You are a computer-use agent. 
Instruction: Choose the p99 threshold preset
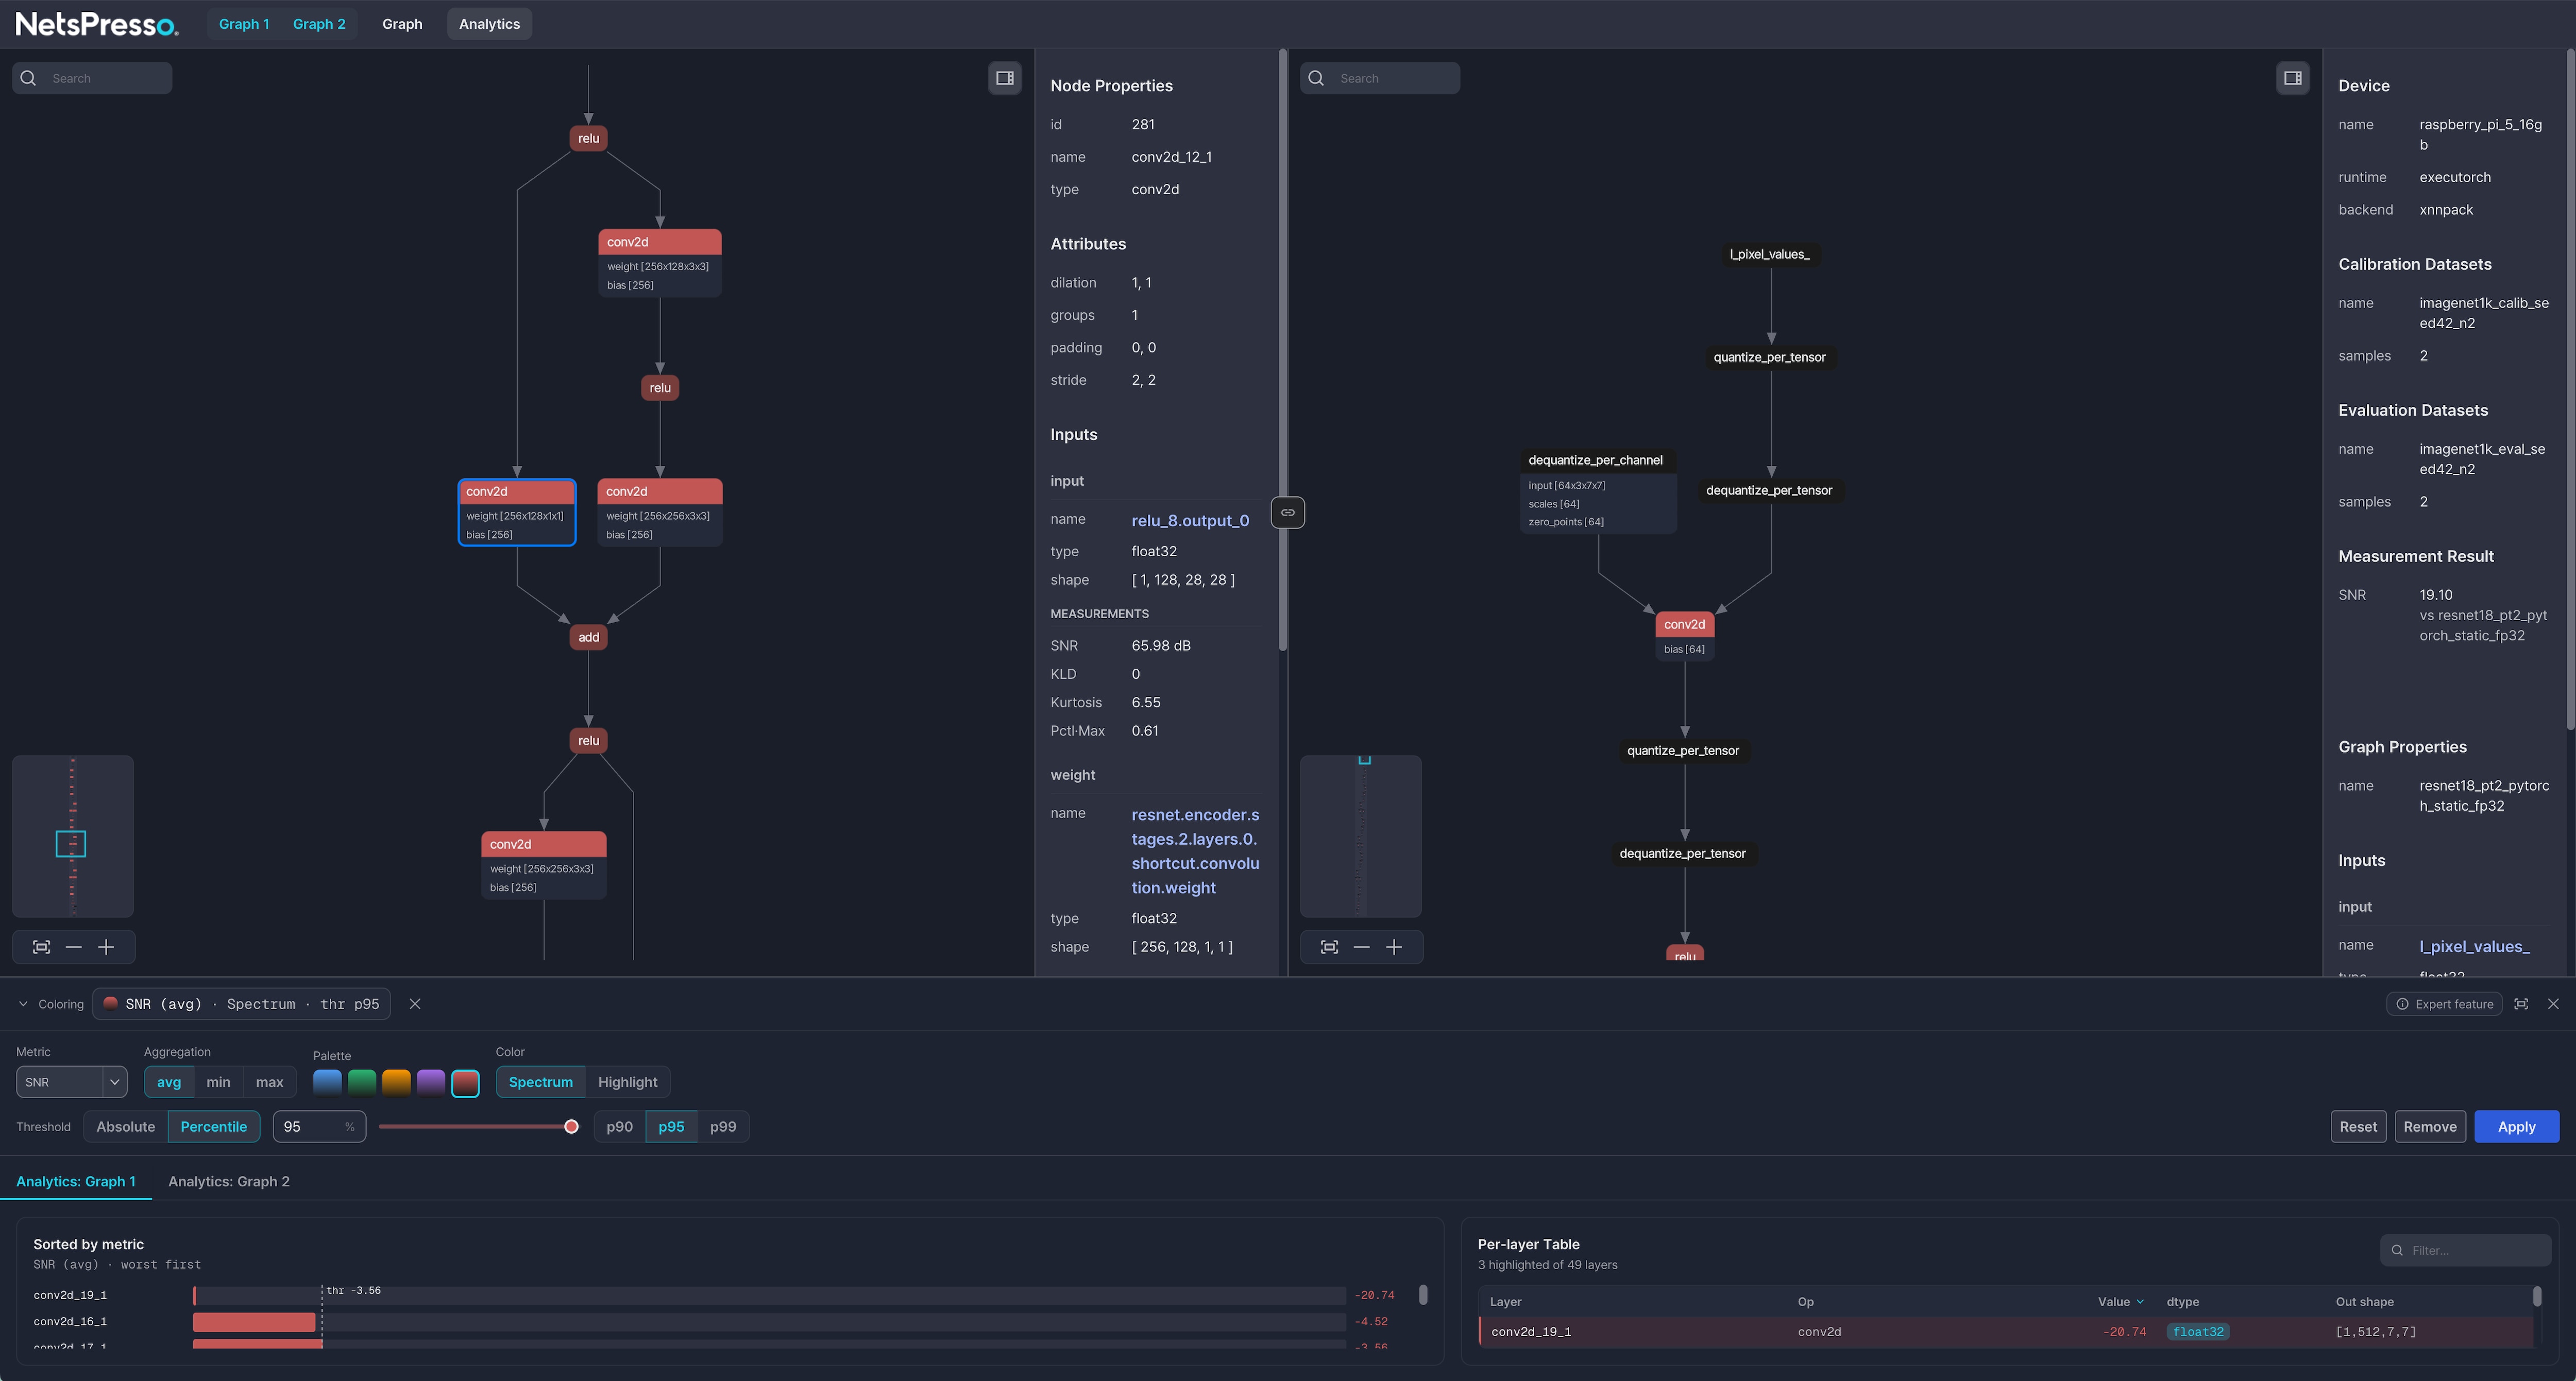pyautogui.click(x=723, y=1126)
